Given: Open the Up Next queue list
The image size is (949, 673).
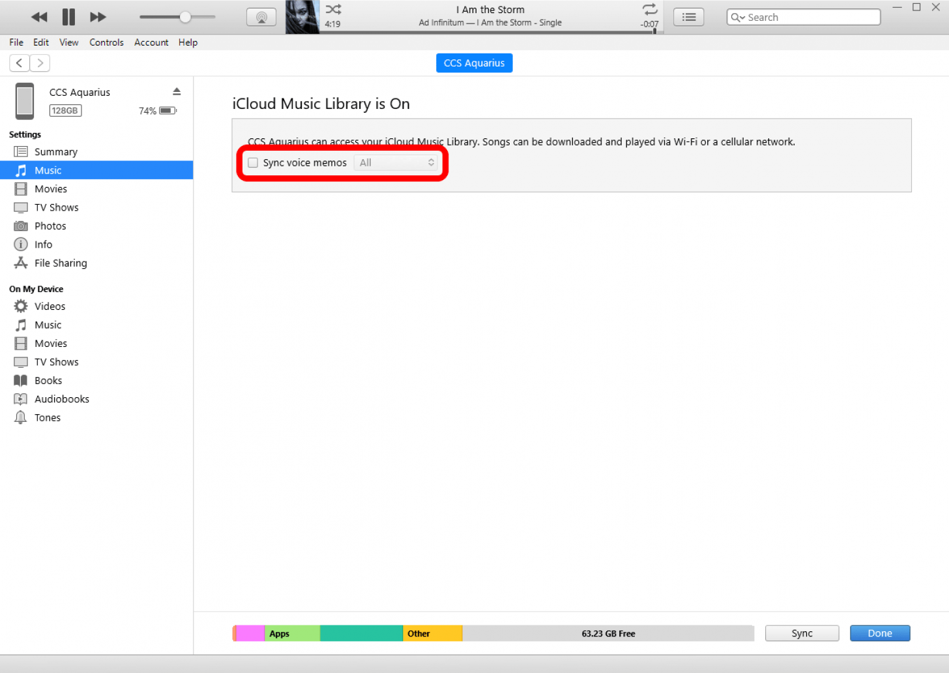Looking at the screenshot, I should point(688,17).
